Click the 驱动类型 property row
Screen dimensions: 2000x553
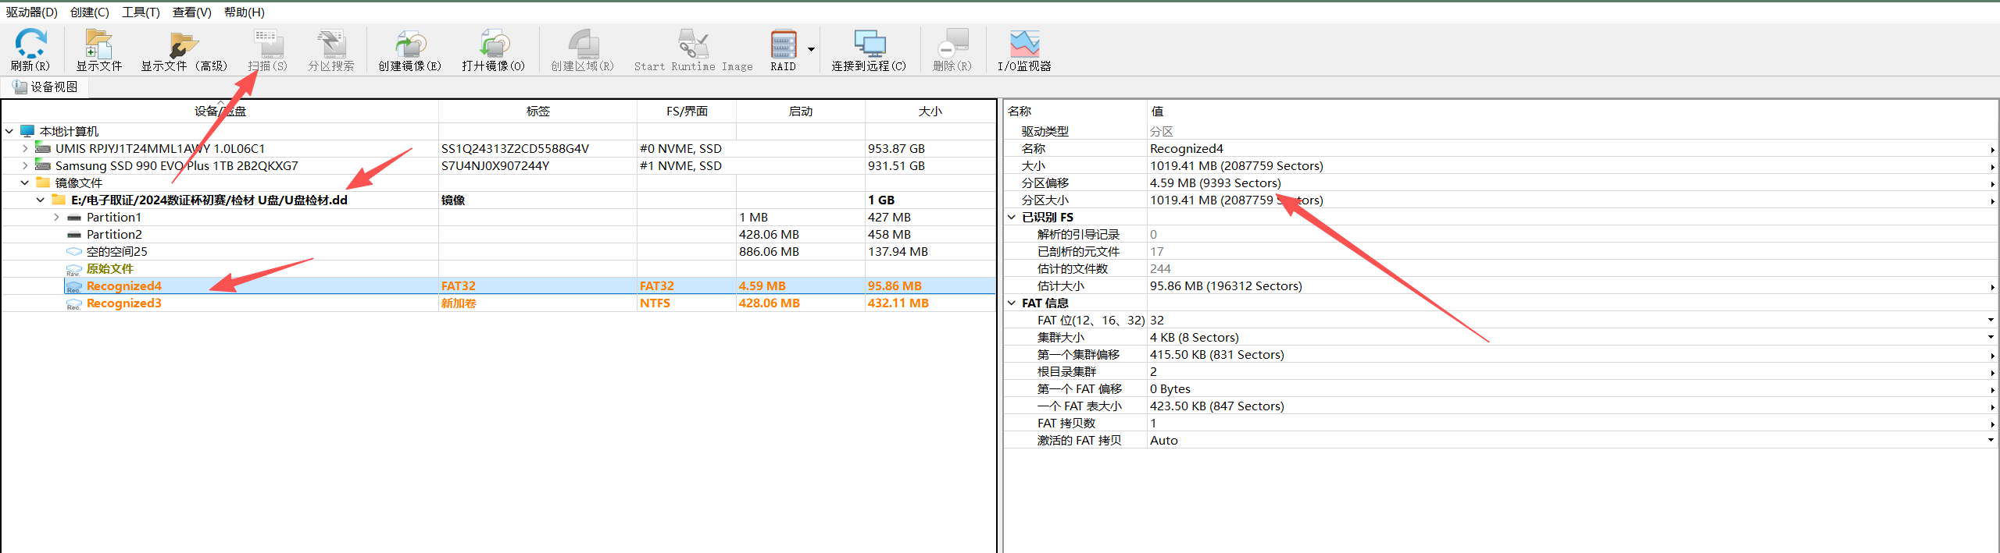(1500, 131)
